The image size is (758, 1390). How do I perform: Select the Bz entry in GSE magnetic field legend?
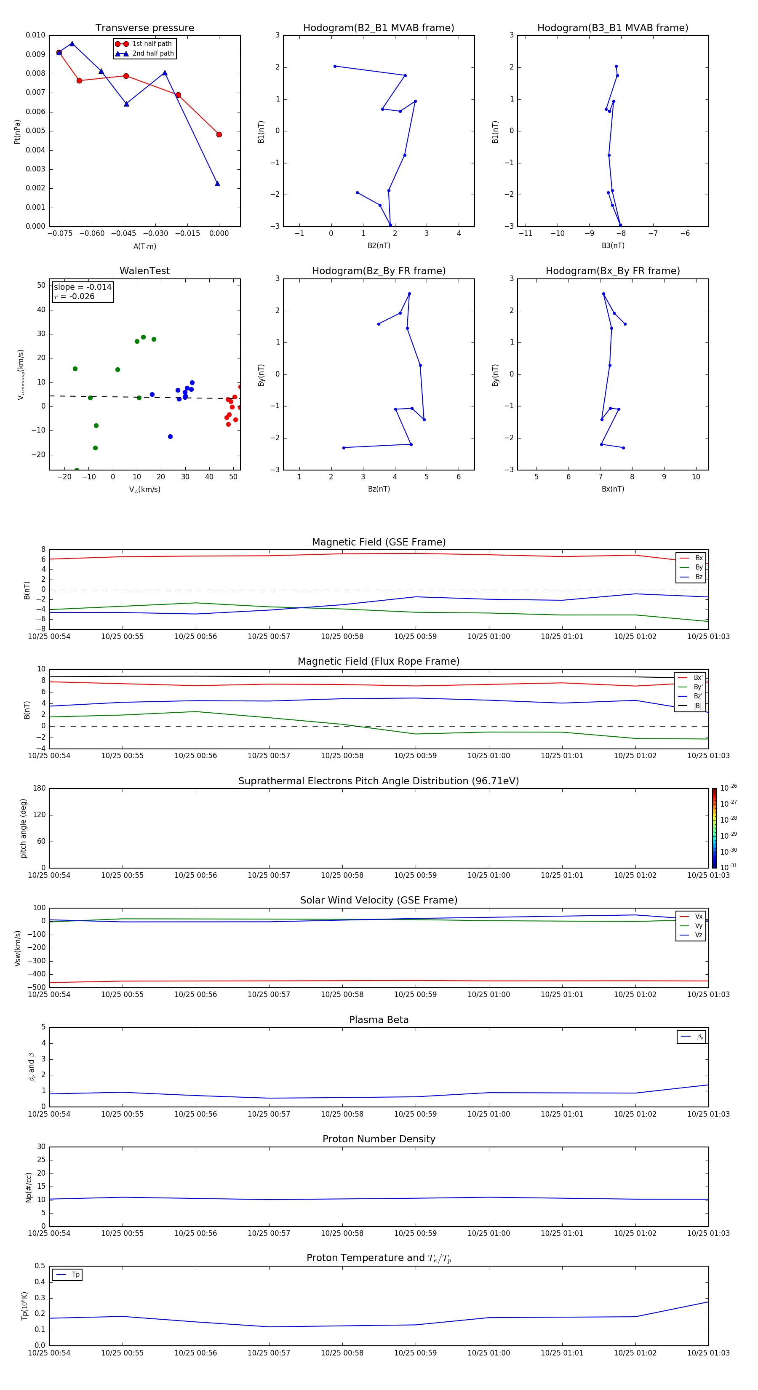click(691, 577)
